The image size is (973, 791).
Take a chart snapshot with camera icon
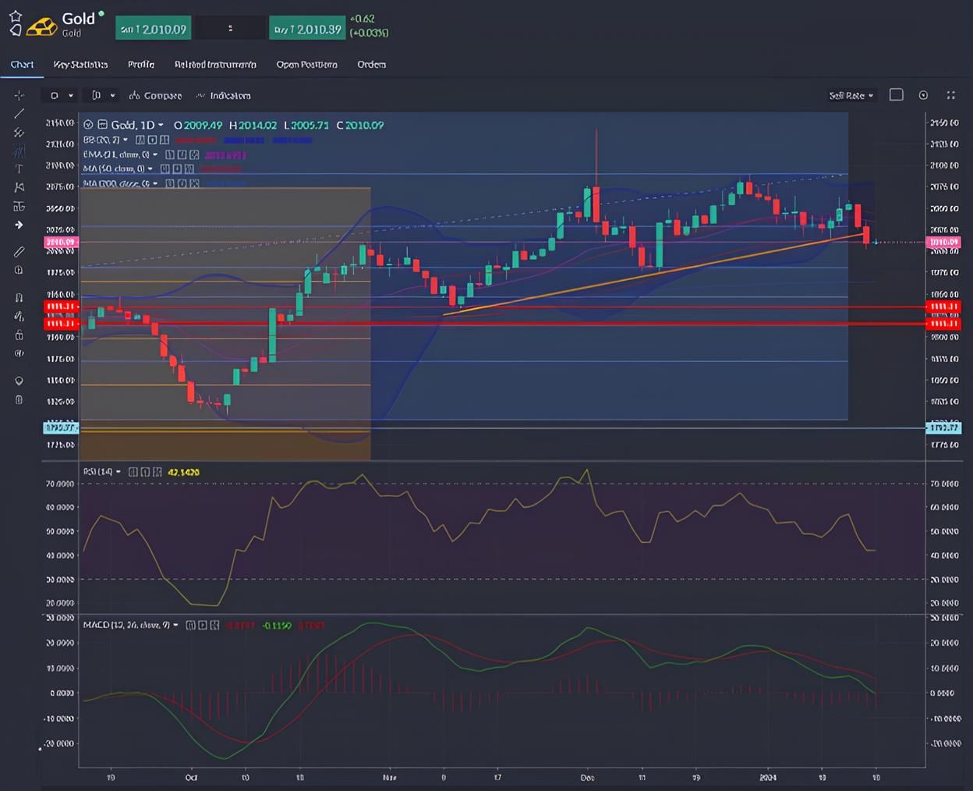tap(923, 95)
